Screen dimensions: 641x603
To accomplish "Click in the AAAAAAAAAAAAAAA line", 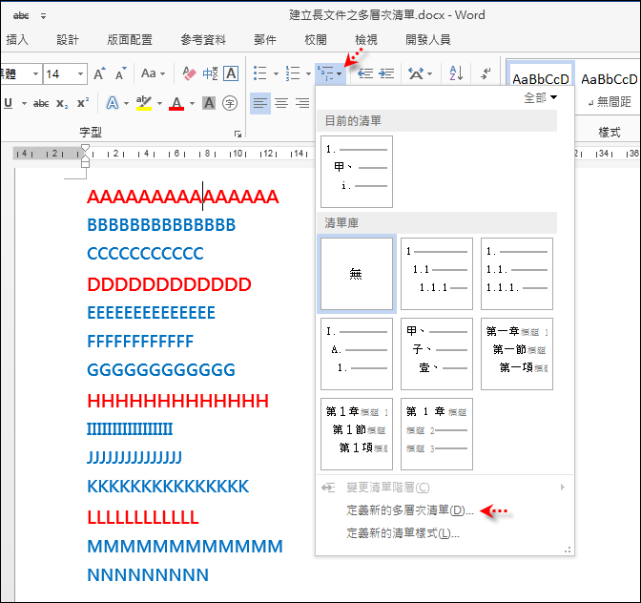I will [x=183, y=197].
